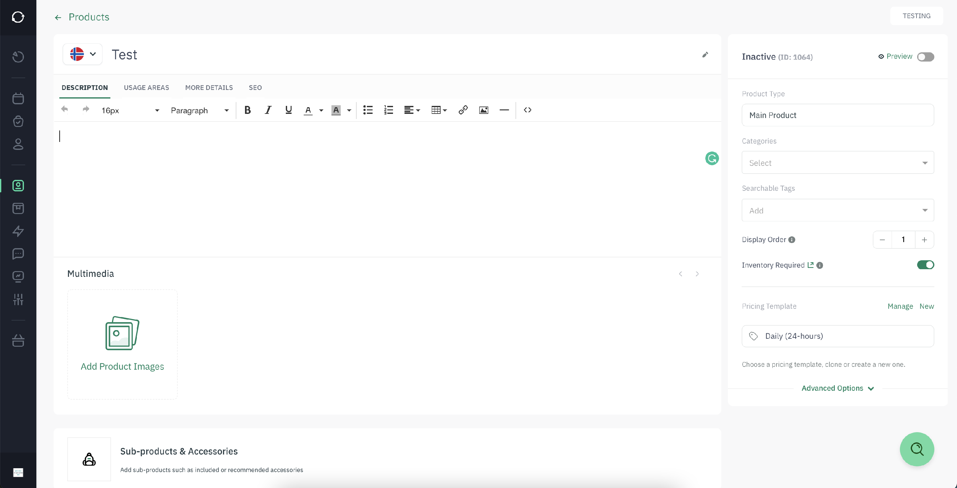Click the pencil icon to edit the title
The height and width of the screenshot is (488, 957).
[x=705, y=55]
